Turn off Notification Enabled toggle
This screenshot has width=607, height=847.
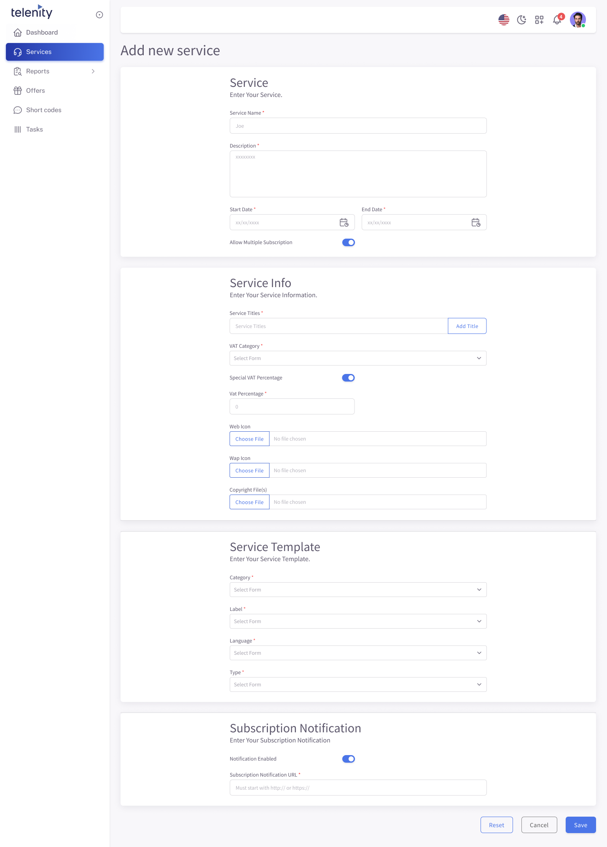[x=349, y=759]
